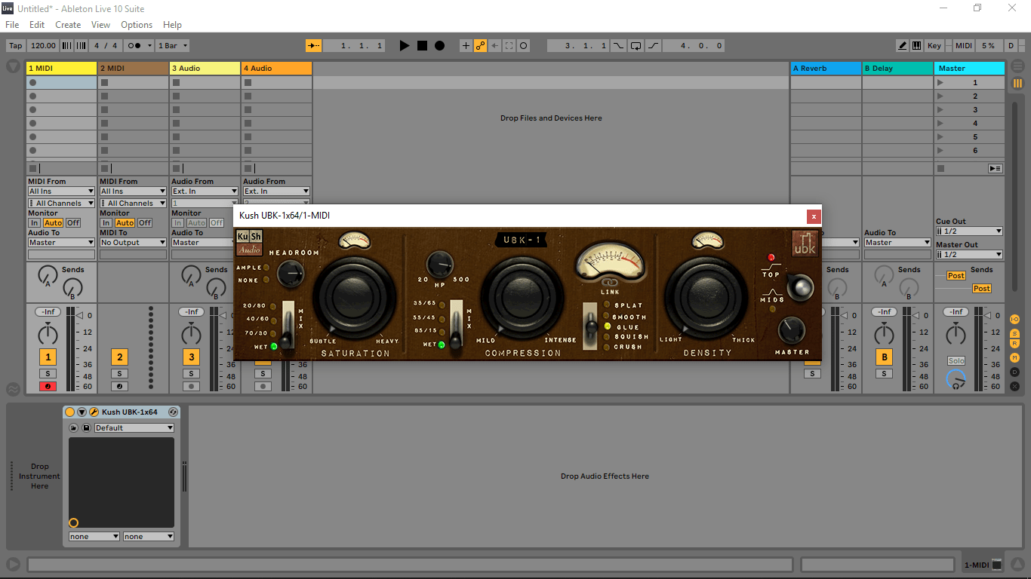
Task: Click the red TOP indicator in UBK-1
Action: (x=771, y=257)
